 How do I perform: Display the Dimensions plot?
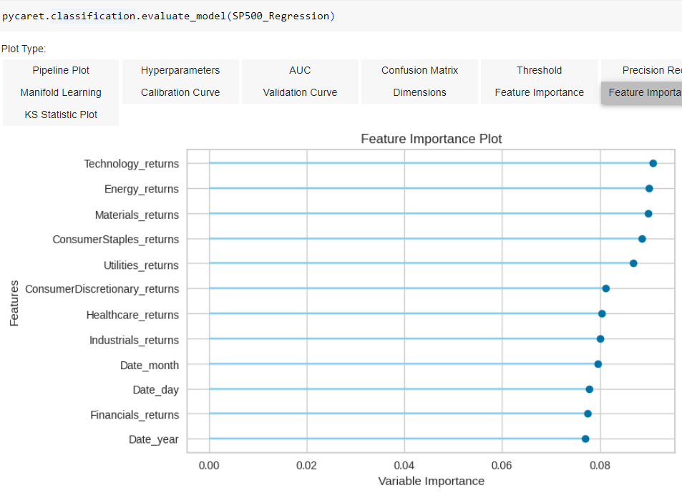(x=419, y=92)
